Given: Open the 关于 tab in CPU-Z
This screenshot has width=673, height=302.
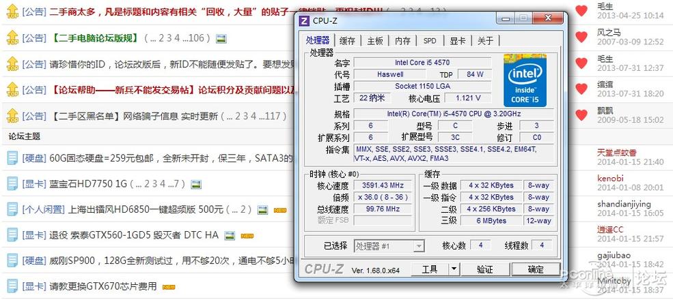Looking at the screenshot, I should tap(485, 41).
